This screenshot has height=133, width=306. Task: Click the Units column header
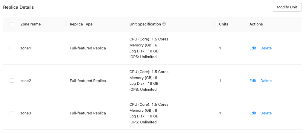[223, 24]
